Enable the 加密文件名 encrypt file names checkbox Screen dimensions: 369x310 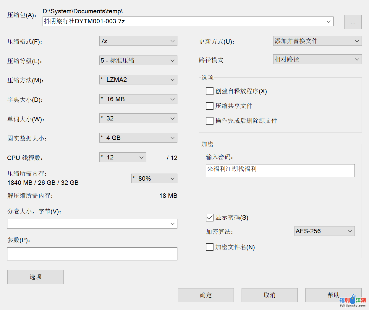pyautogui.click(x=210, y=247)
